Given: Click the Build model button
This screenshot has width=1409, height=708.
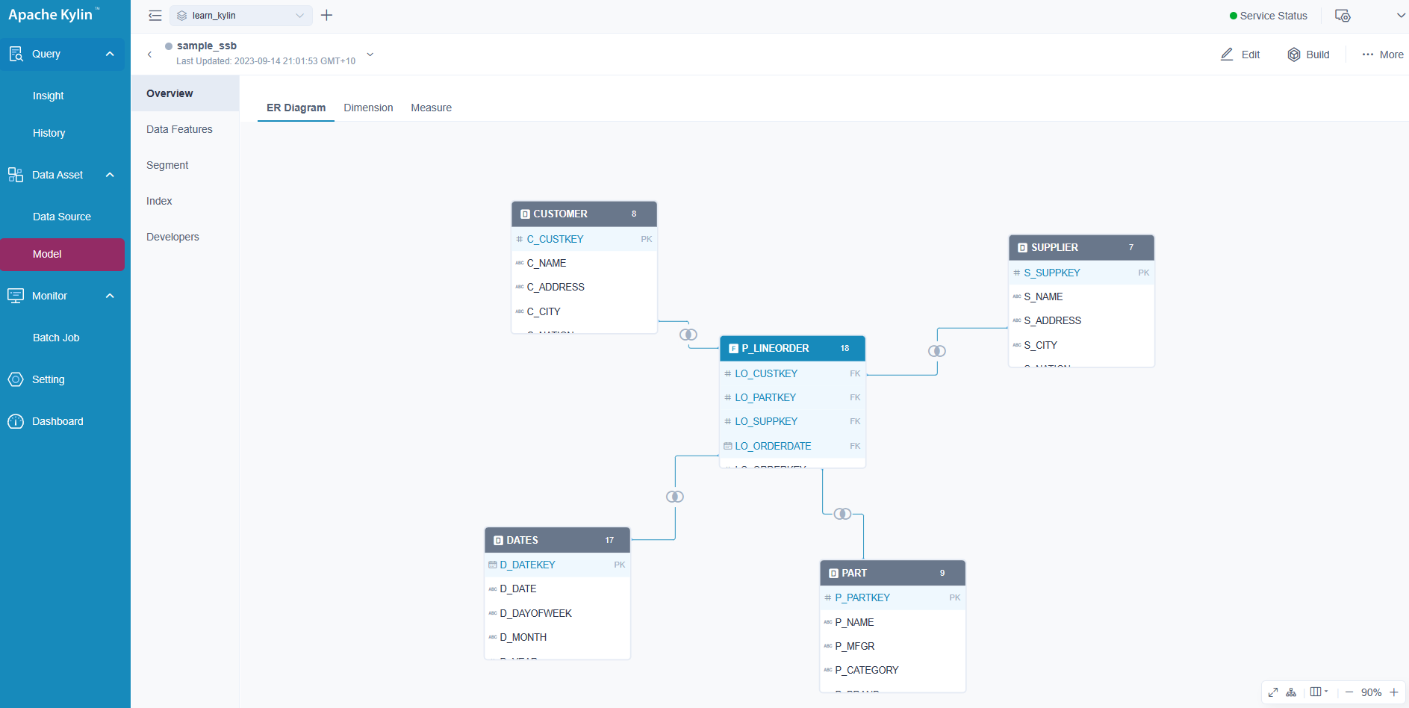Looking at the screenshot, I should (x=1308, y=55).
